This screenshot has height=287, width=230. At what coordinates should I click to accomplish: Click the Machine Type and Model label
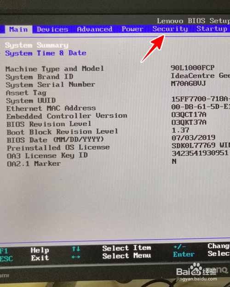[x=55, y=69]
